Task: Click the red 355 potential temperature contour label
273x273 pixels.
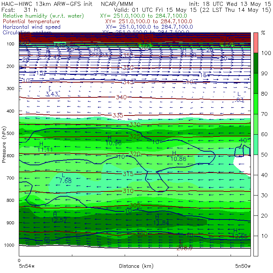Action: pos(128,56)
